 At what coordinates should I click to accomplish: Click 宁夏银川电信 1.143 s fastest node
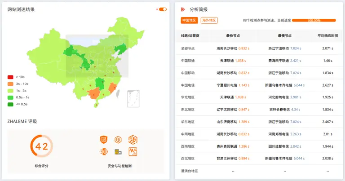click(233, 85)
